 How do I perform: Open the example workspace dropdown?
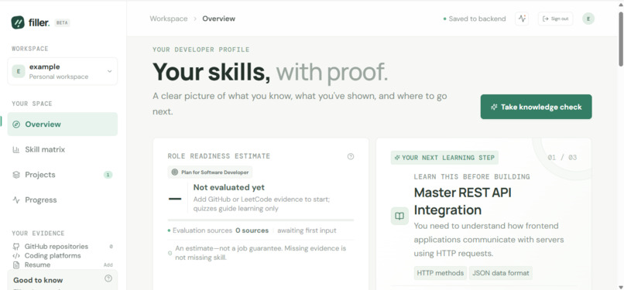(63, 71)
